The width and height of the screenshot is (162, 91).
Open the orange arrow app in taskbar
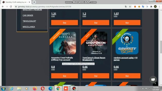click(x=66, y=89)
